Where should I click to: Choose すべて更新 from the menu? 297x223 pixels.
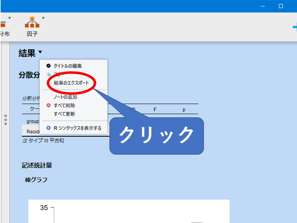(x=64, y=114)
